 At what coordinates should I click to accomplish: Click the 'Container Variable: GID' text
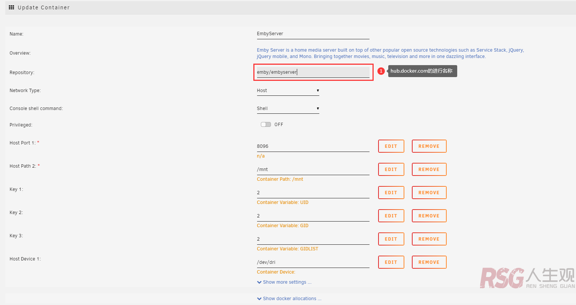(x=283, y=226)
